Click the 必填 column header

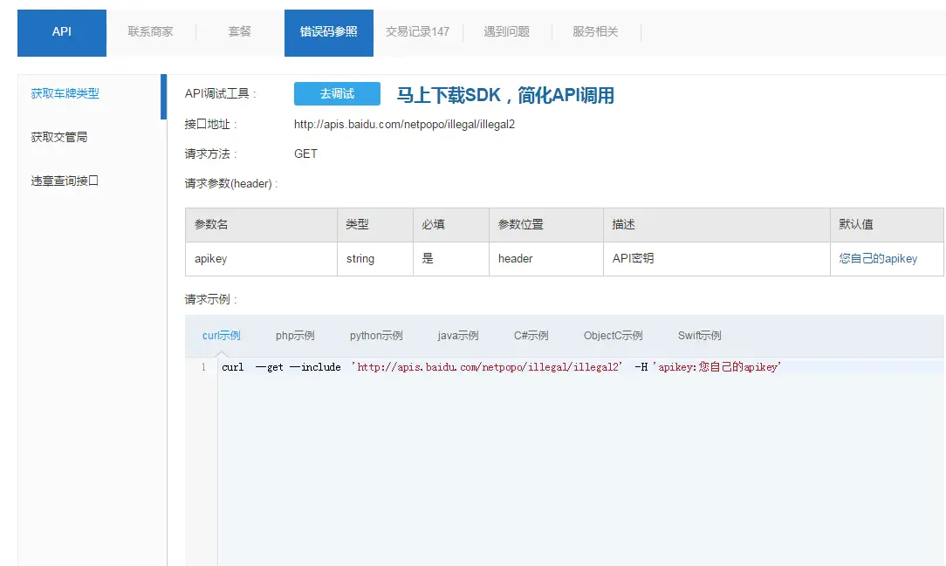coord(451,225)
